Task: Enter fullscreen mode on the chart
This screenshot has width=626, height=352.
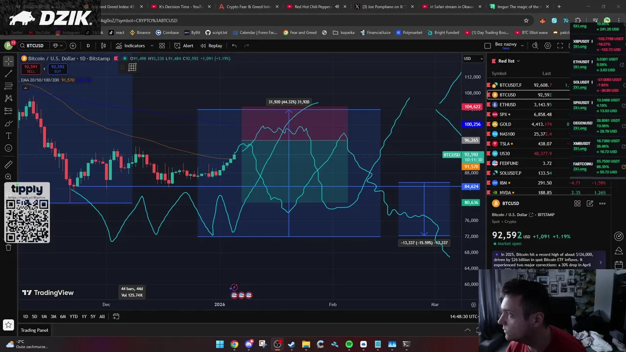Action: (x=560, y=45)
